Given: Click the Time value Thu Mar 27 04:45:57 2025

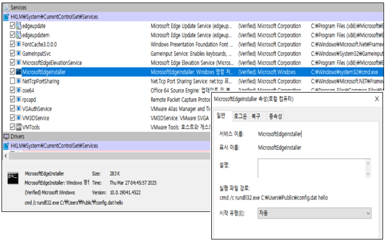Looking at the screenshot, I should (x=133, y=183).
